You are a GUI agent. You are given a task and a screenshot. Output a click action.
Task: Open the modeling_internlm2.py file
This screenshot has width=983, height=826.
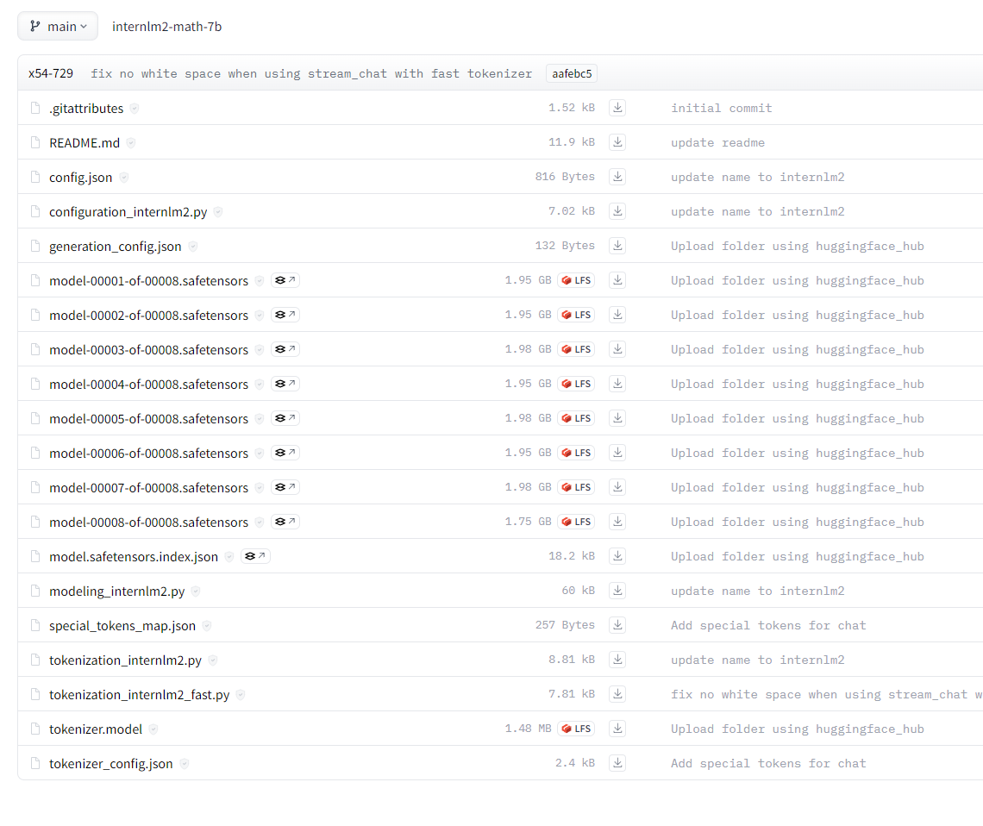pyautogui.click(x=116, y=591)
